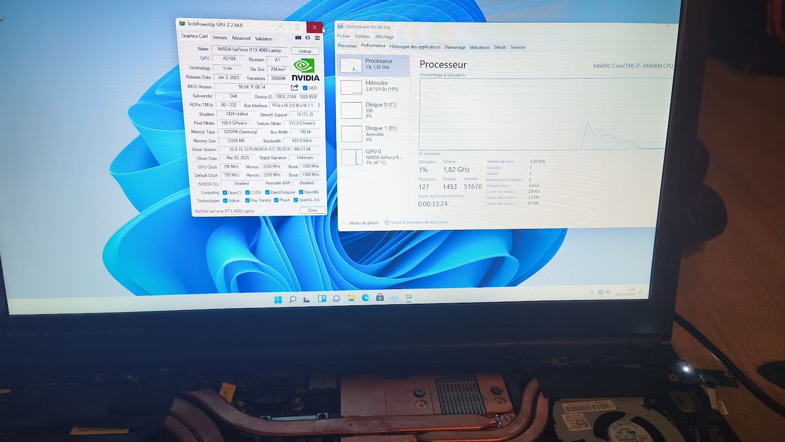Click the NVIDIA logo in GPU-Z
Screen dimensions: 785x442
[x=305, y=70]
